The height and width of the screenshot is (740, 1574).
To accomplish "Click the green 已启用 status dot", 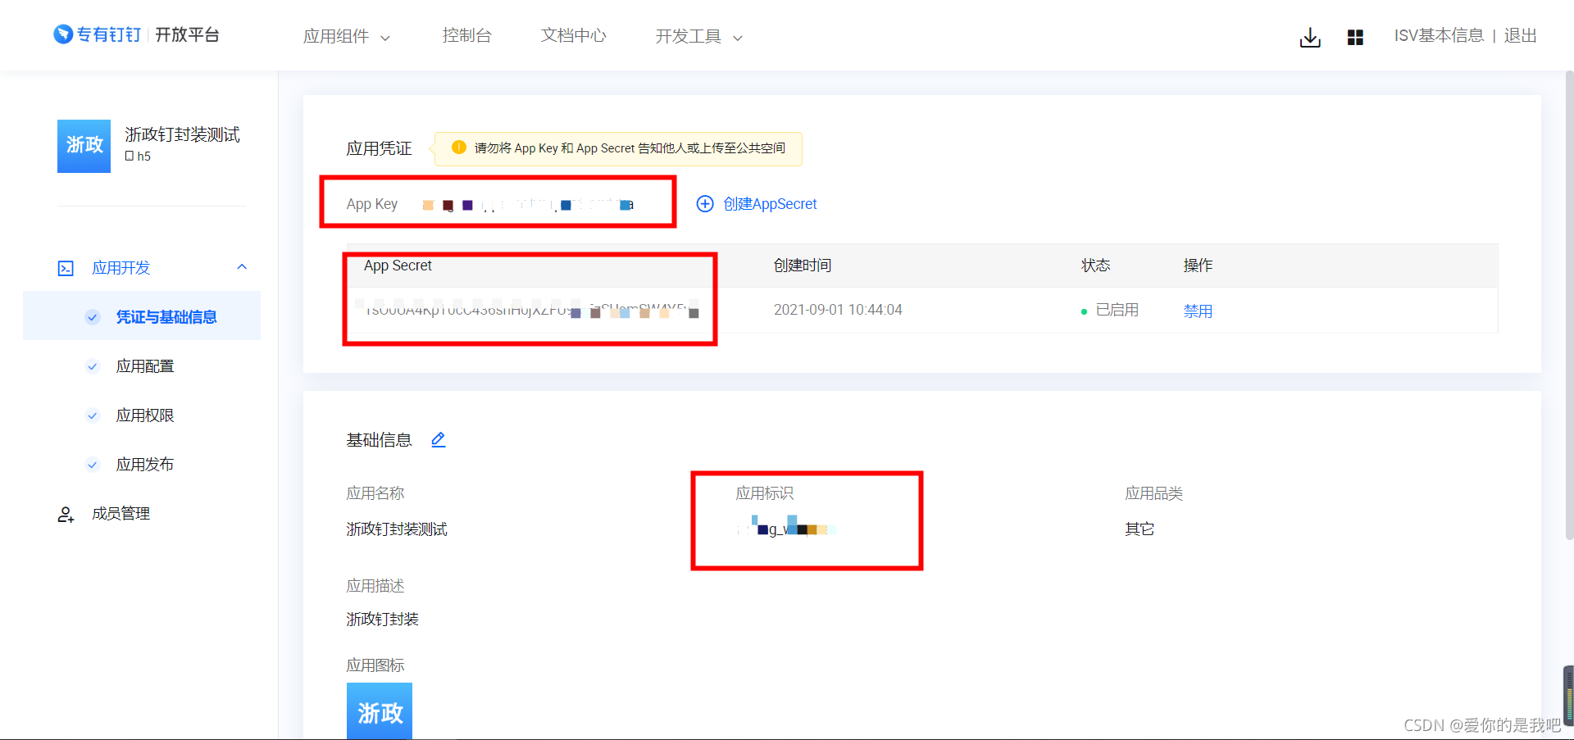I will tap(1084, 311).
